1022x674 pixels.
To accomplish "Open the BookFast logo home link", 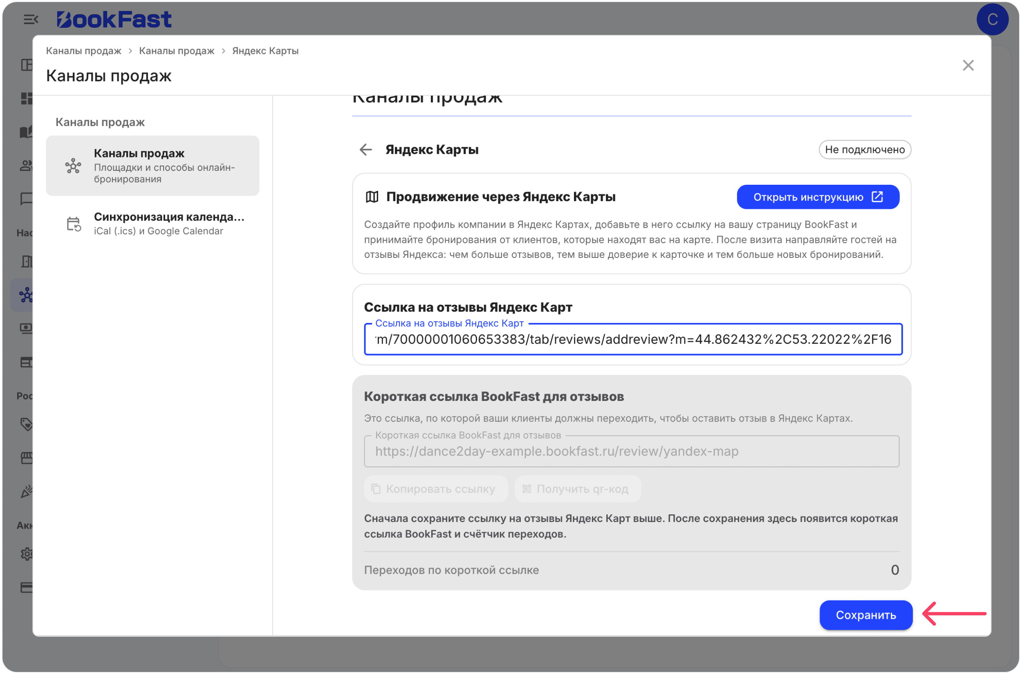I will pos(114,19).
